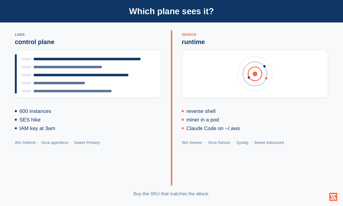Click the orange vertical divider line
This screenshot has height=206, width=343.
coord(171,108)
